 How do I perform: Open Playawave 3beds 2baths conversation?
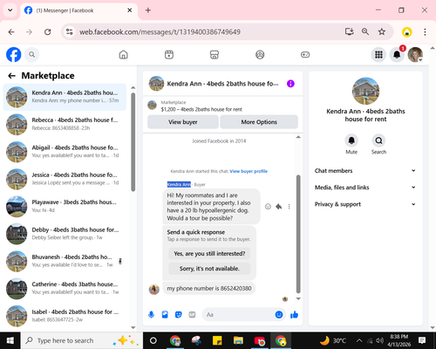tap(65, 206)
